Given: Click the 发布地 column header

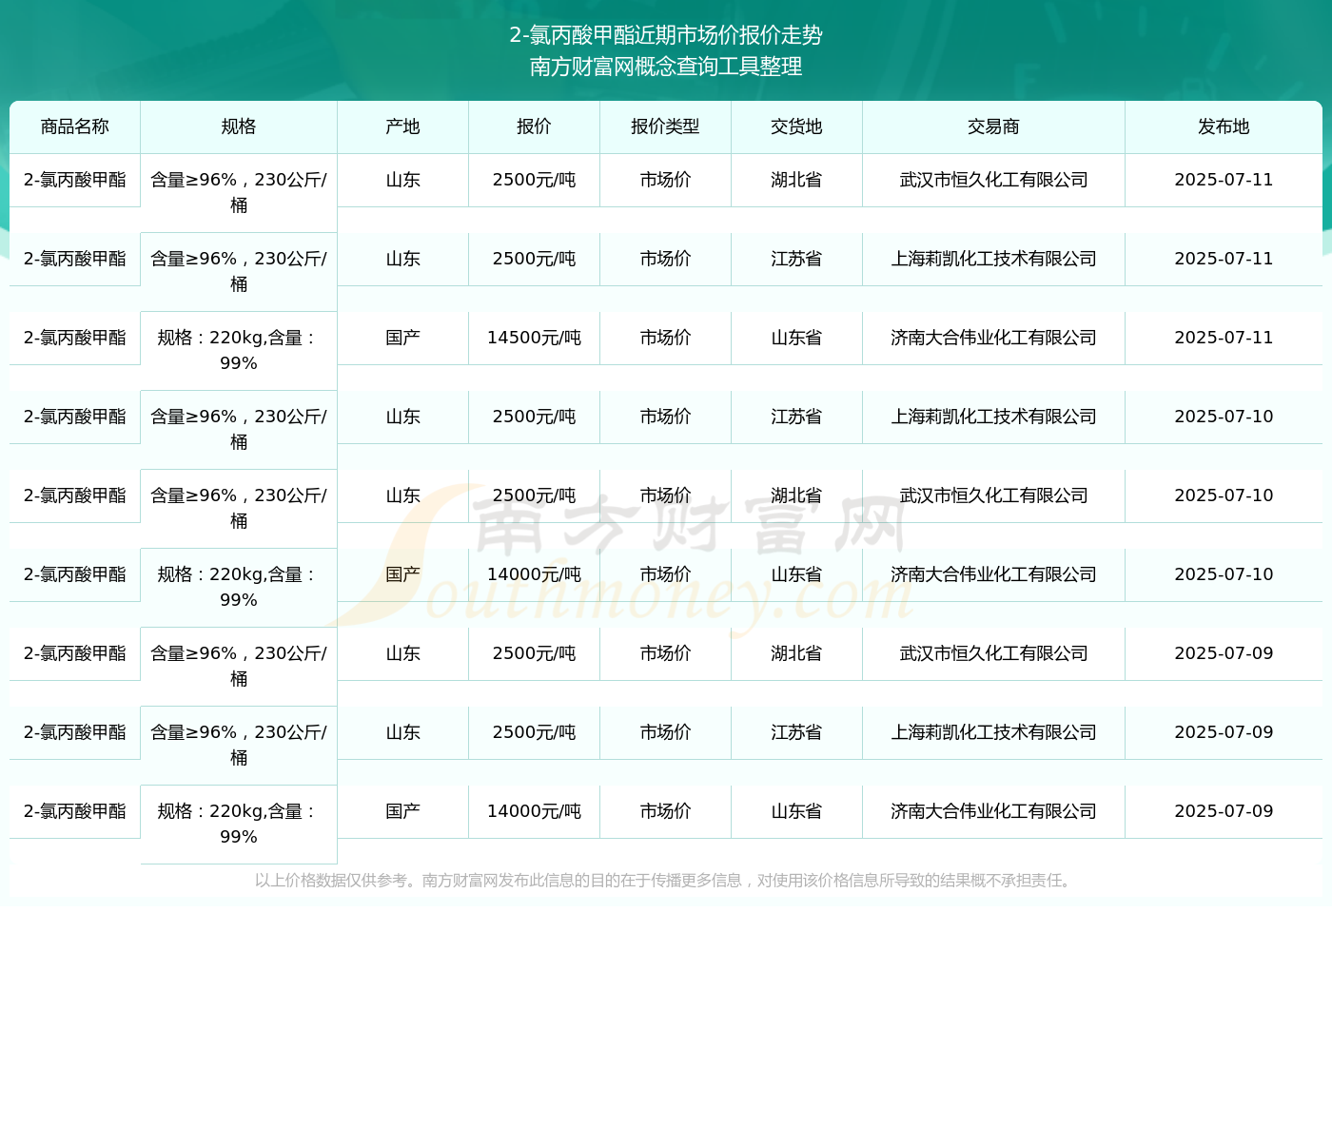Looking at the screenshot, I should tap(1224, 126).
